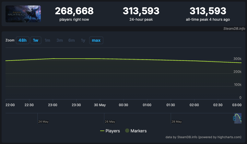Click the 'all-time peak 4 hours ago' label
Viewport: 247px width, 144px height.
click(x=208, y=19)
